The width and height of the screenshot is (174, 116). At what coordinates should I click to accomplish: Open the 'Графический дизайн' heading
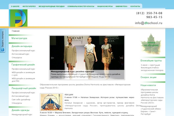coord(23,65)
